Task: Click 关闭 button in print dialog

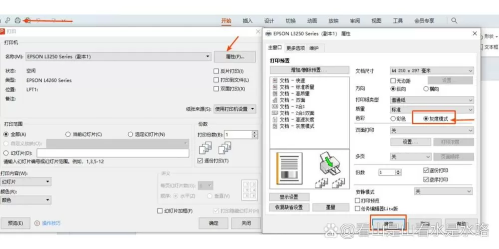Action: click(246, 223)
